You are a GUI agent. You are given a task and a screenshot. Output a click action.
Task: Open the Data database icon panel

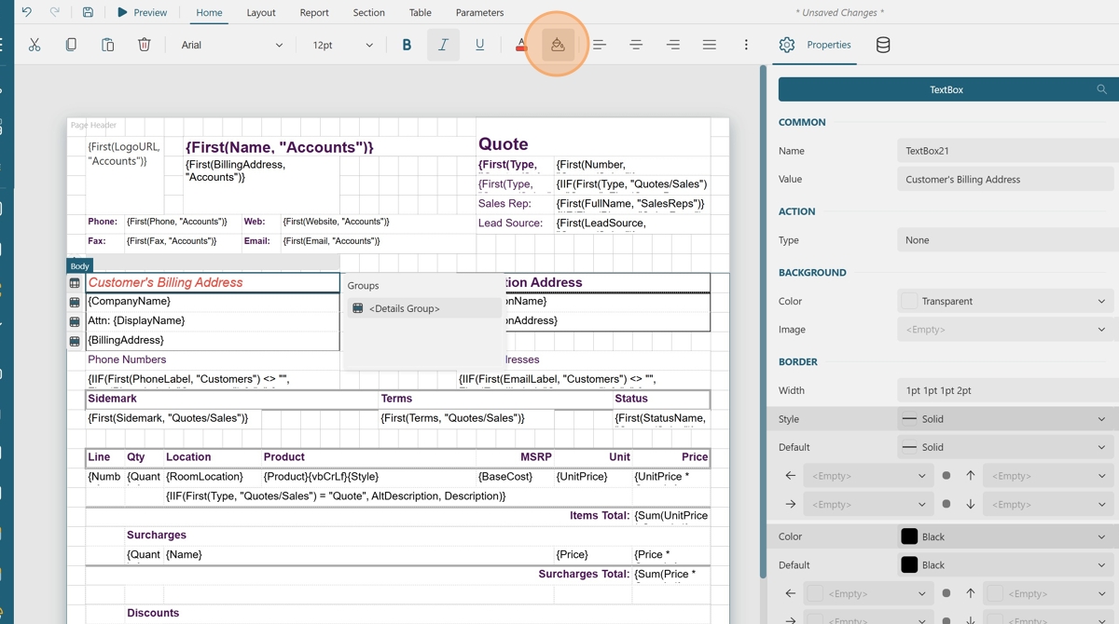[x=882, y=45]
